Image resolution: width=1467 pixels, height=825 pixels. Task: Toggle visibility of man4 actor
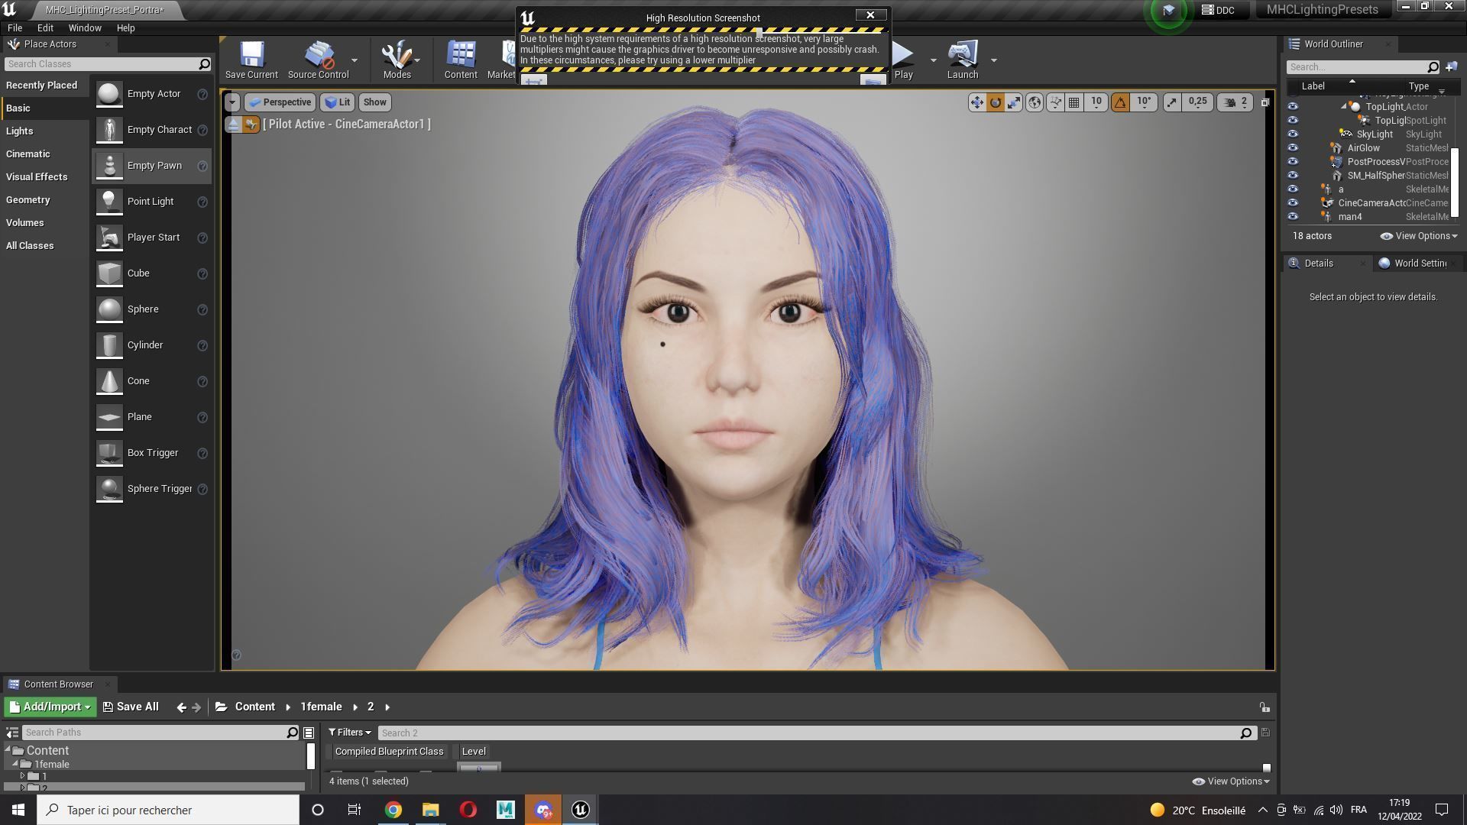point(1293,217)
